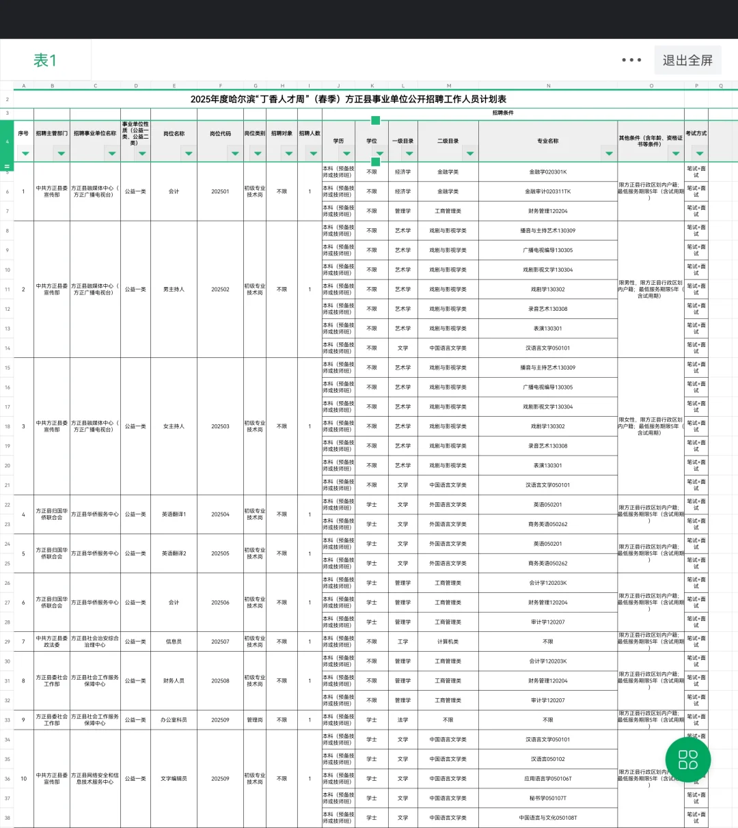Viewport: 738px width, 828px height.
Task: Select column header N
Action: [549, 85]
